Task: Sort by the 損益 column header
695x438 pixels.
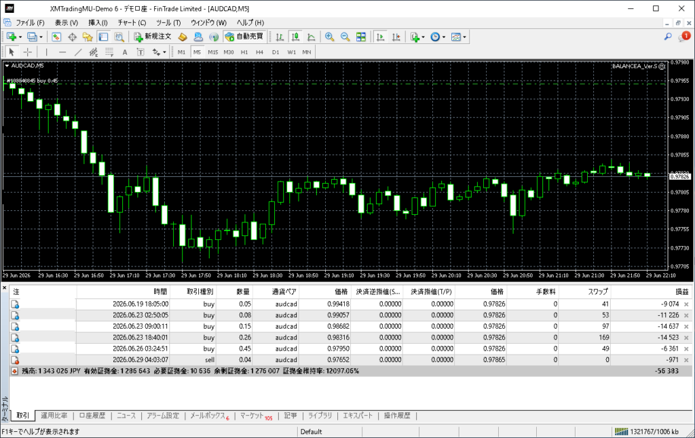Action: coord(681,292)
